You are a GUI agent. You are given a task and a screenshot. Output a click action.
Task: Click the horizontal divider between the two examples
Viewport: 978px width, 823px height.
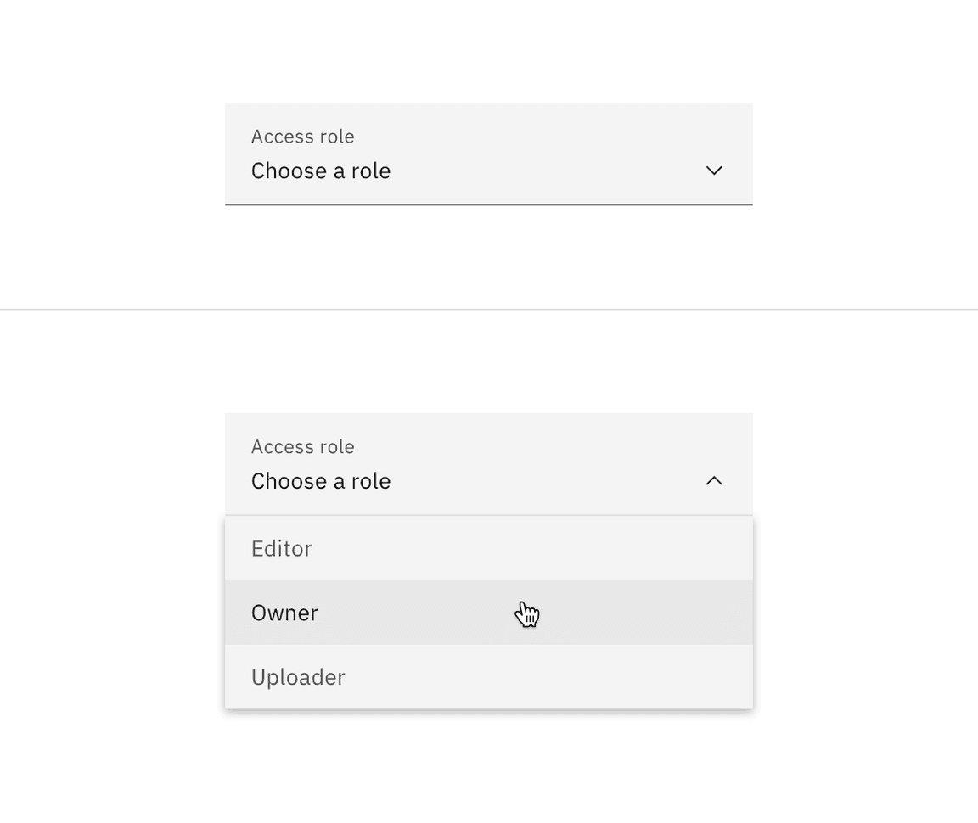(x=488, y=310)
